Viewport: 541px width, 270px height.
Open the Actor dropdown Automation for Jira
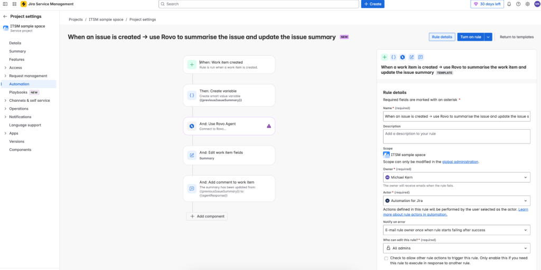point(456,200)
